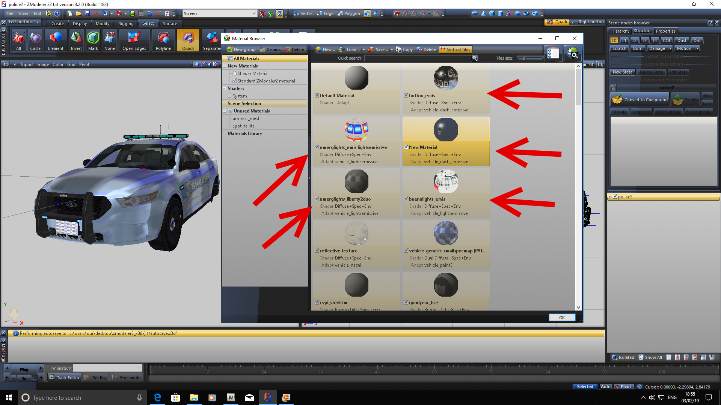Select the emerglights_emis lightsemissive material thumbnail

click(356, 130)
